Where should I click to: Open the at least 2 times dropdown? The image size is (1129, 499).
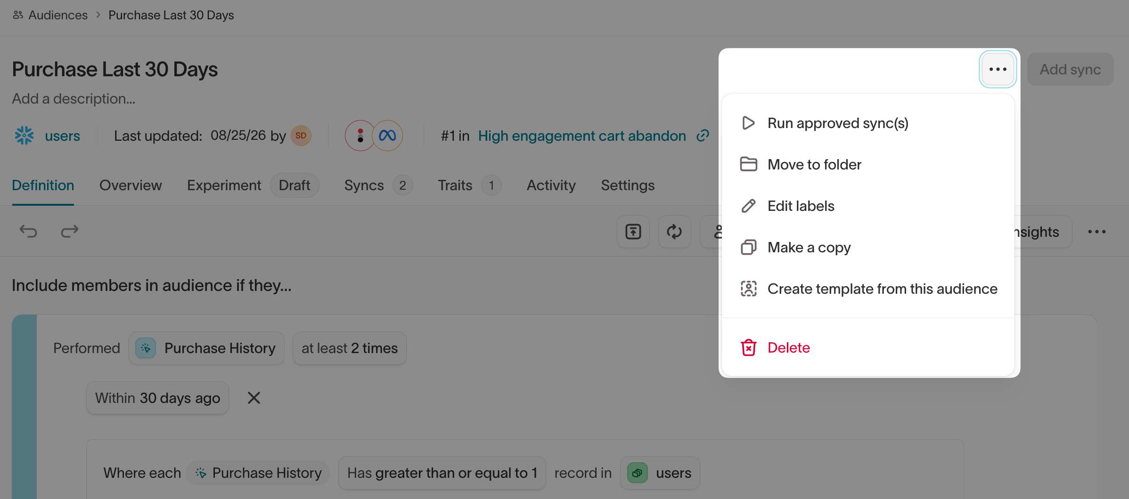pos(350,348)
